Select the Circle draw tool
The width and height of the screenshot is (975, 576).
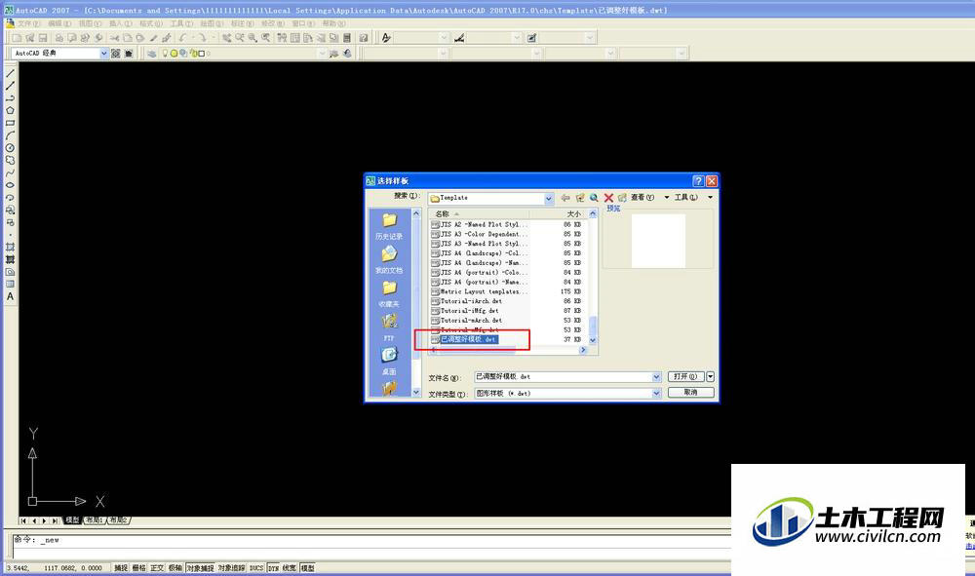tap(10, 148)
